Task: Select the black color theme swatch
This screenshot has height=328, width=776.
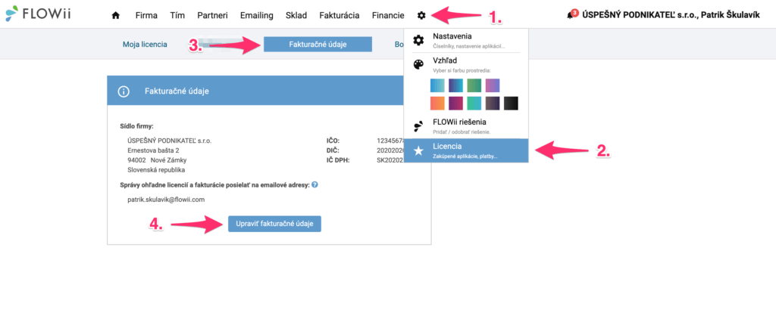Action: 511,103
